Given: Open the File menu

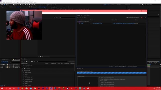Looking at the screenshot, I should pos(1,3).
